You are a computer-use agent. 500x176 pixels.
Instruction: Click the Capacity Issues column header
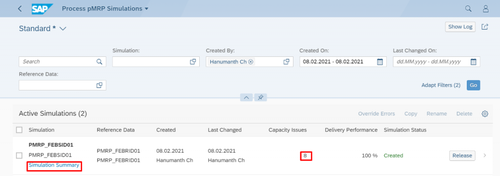tap(288, 130)
